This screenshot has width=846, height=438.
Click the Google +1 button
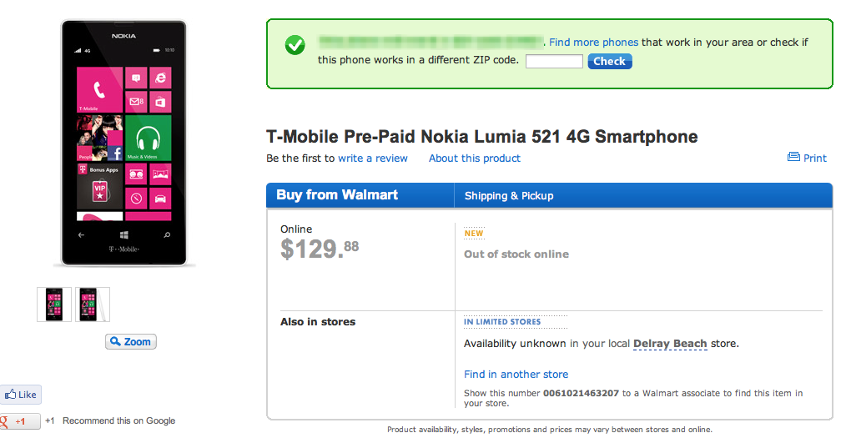click(18, 421)
